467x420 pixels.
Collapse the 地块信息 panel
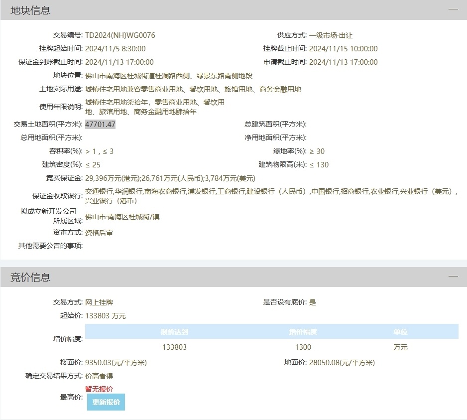click(454, 8)
